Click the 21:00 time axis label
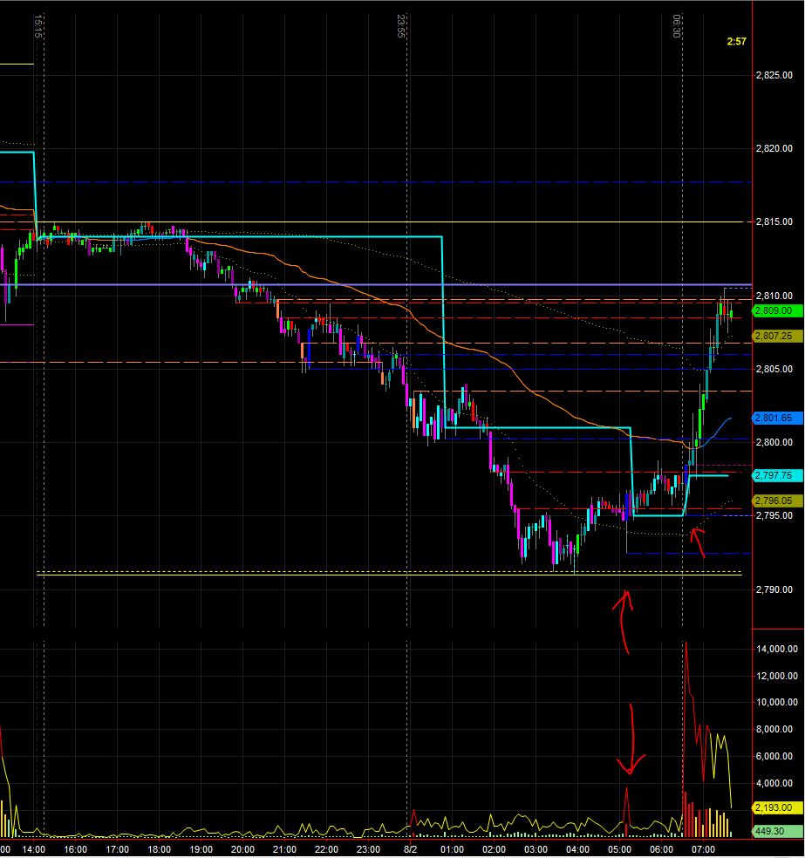The image size is (805, 858). tap(284, 850)
